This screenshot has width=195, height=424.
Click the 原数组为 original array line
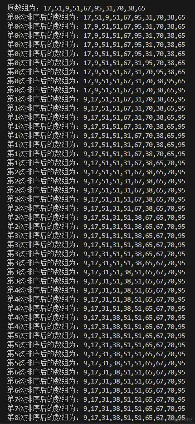click(76, 8)
